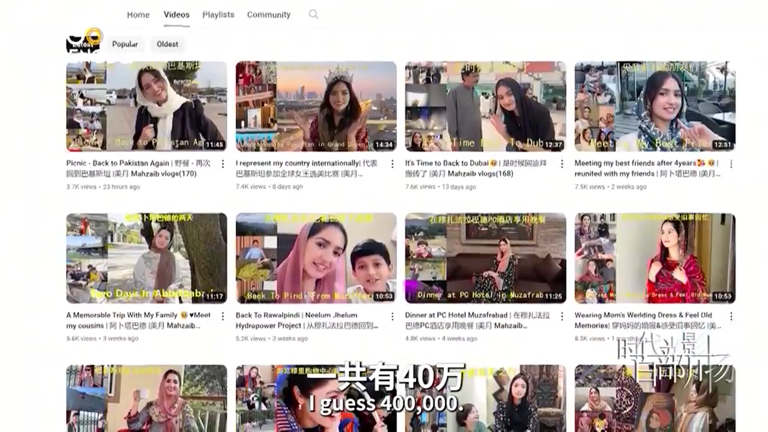Screen dimensions: 768x432
Task: Open kebab menu for 'Wearing Mom's Wedding Dress' video
Action: click(731, 316)
